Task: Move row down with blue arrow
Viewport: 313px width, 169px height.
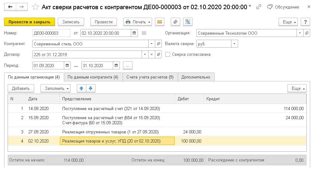Action: click(90, 89)
